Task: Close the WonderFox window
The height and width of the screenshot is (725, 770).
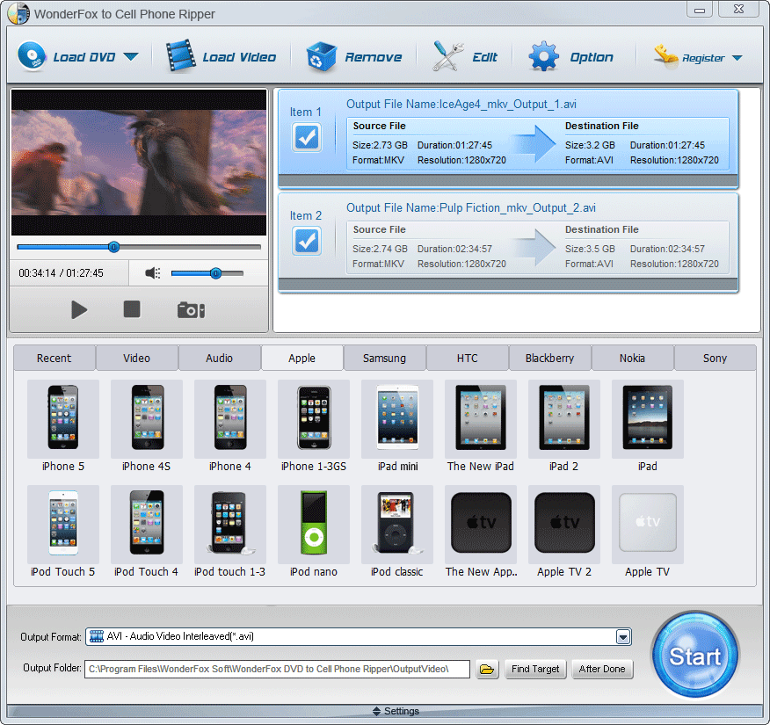Action: [739, 9]
